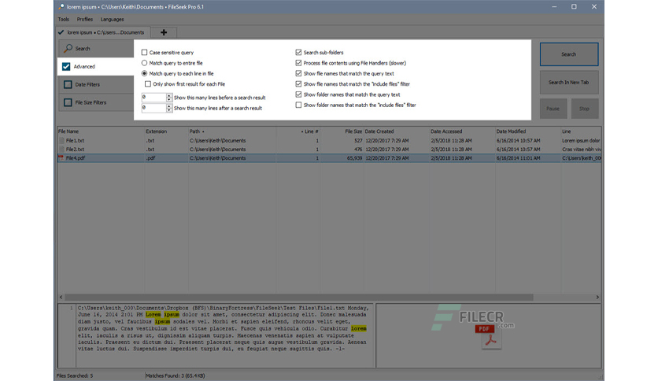Uncheck Search sub-folders option

point(298,53)
